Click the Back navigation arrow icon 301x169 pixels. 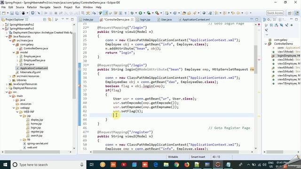tap(238, 13)
